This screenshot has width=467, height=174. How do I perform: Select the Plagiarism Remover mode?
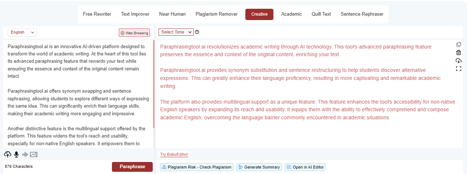217,14
